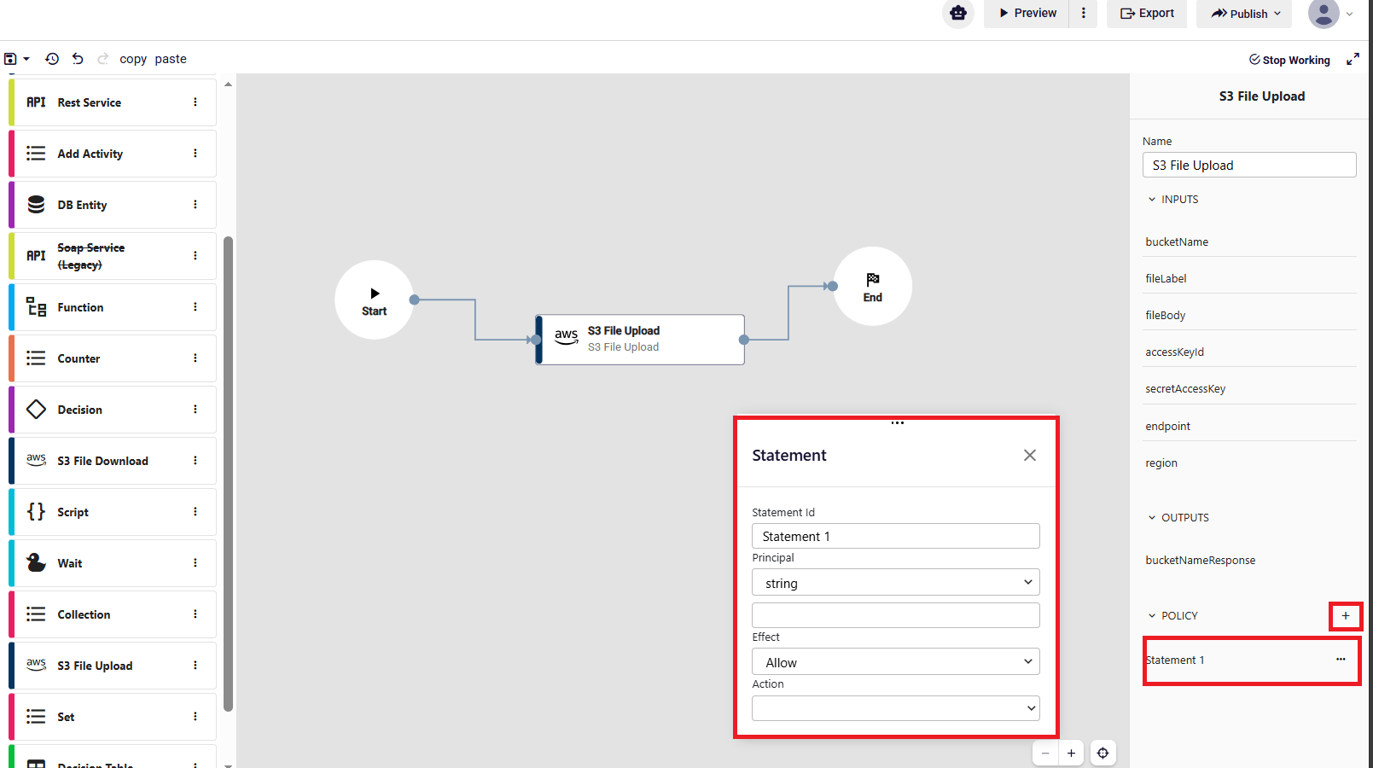Expand canvas to fullscreen icon
Screen dimensions: 1373x768
(1353, 59)
